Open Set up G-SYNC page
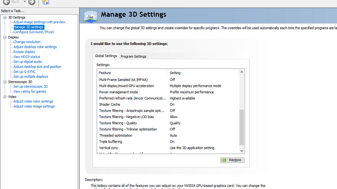This screenshot has width=337, height=189. 24,72
